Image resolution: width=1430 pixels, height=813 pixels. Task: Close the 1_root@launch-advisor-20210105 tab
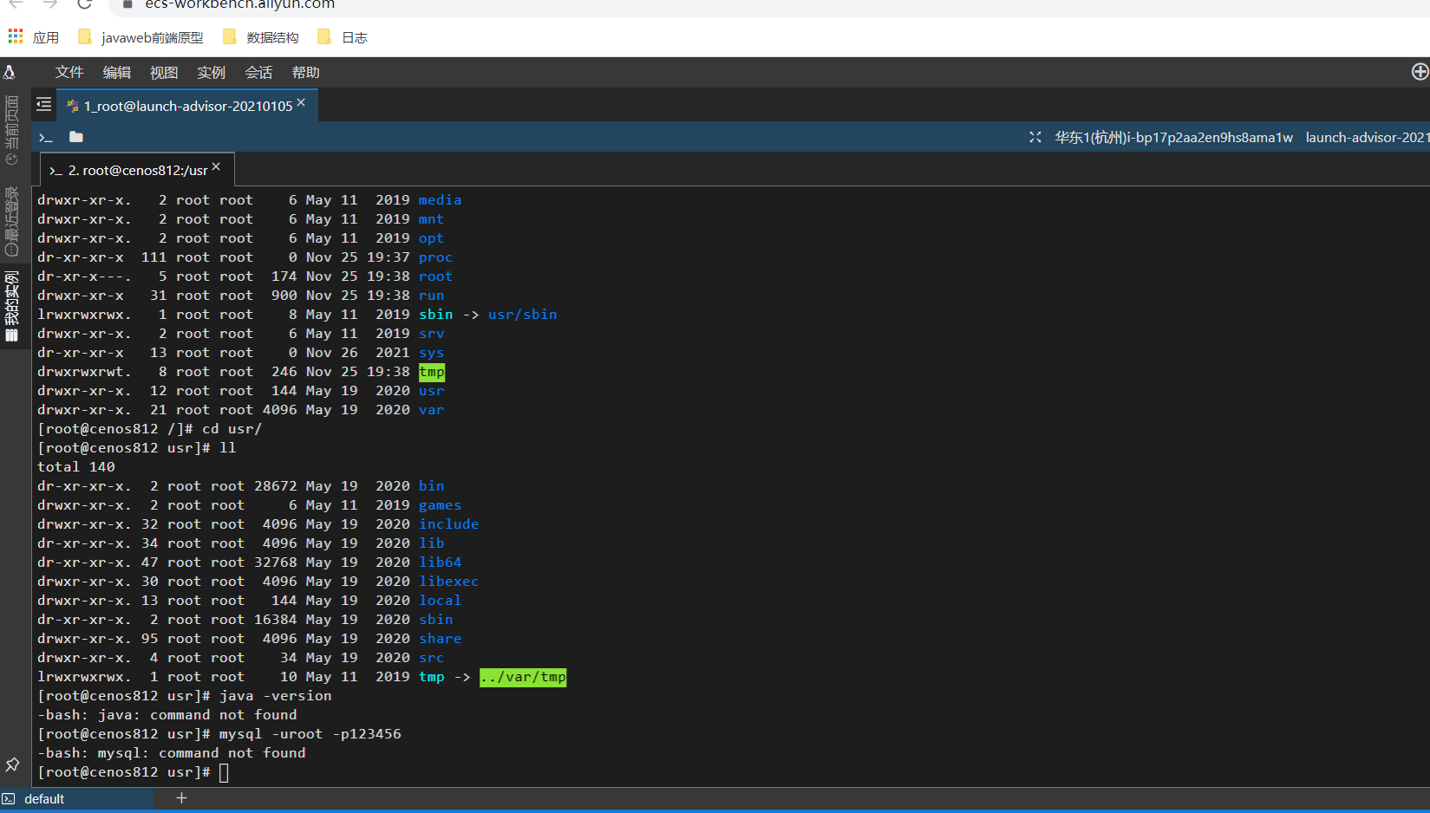(x=301, y=102)
